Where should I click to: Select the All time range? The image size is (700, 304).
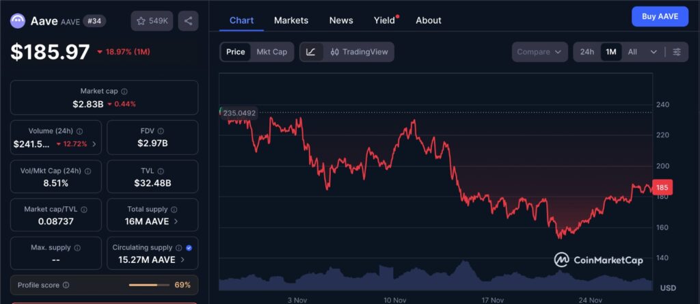[x=632, y=52]
